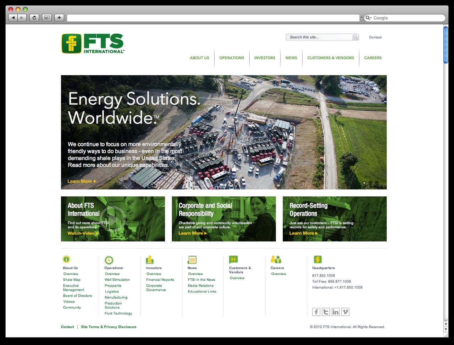
Task: Click the page vertical scrollbar thumb
Action: 446,44
